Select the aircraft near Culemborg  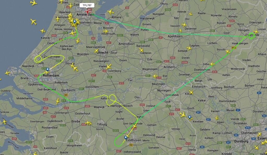tap(109, 67)
